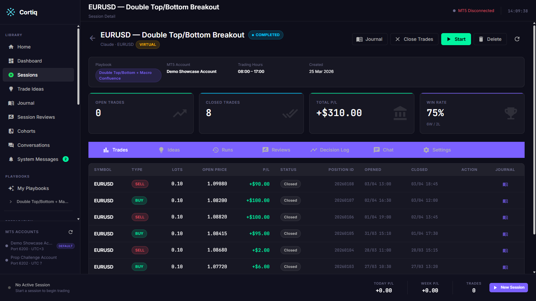Click the SELL badge for trade 20260108
536x301 pixels.
(x=140, y=184)
